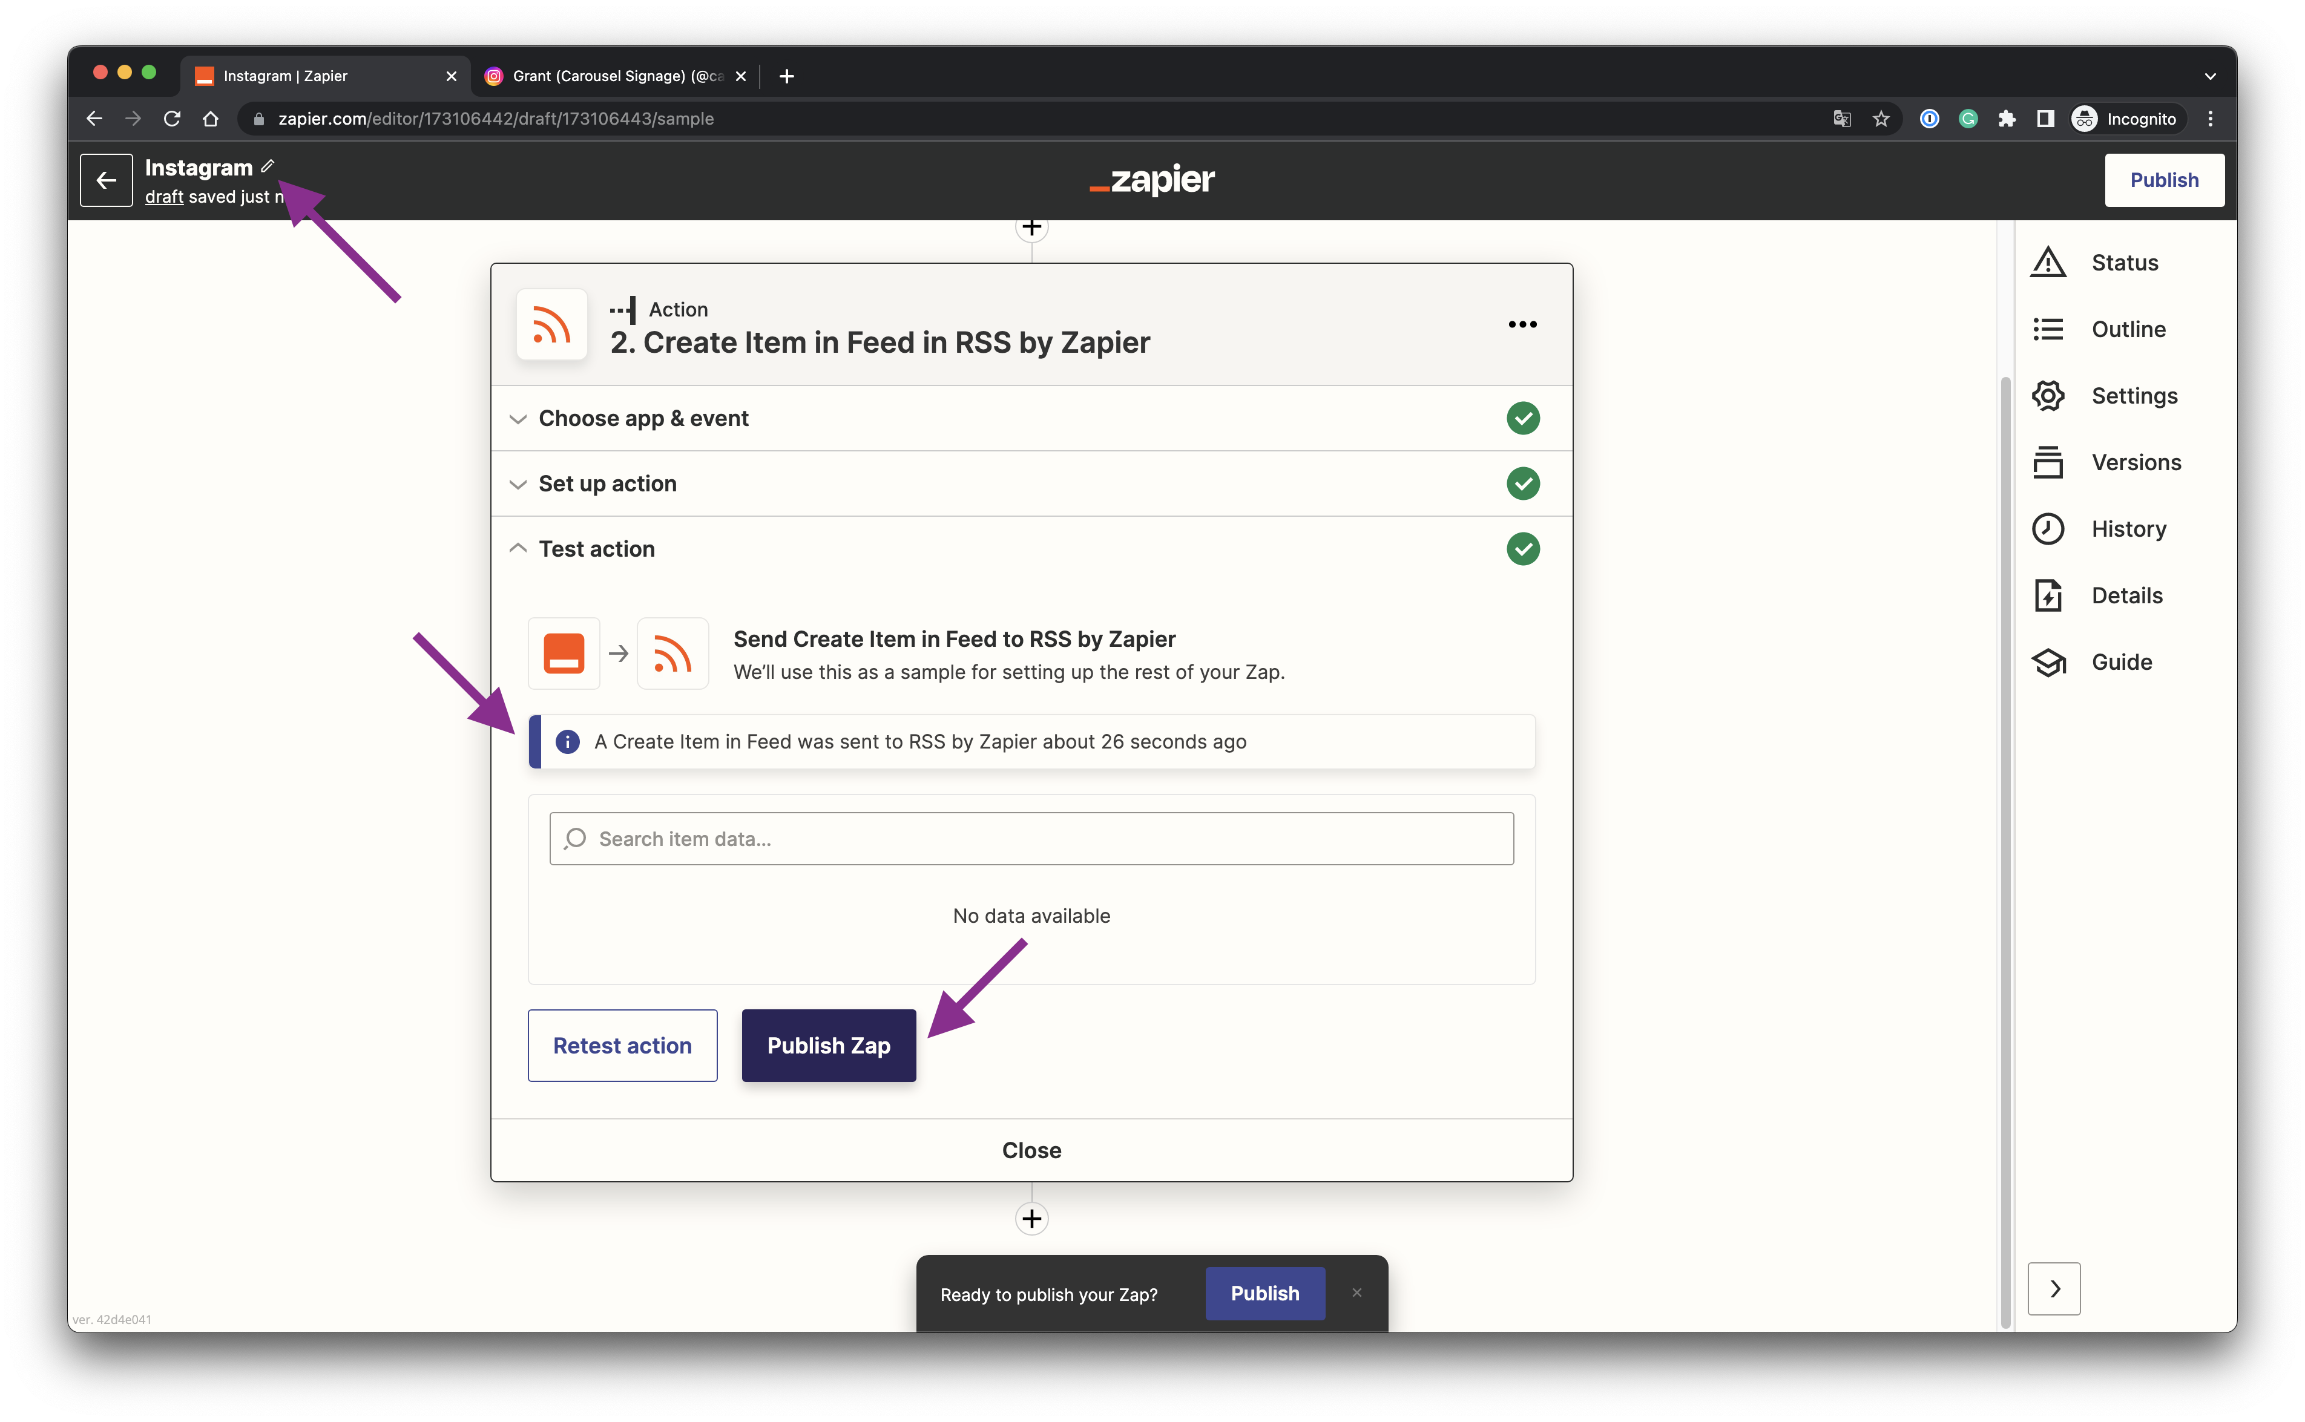Image resolution: width=2305 pixels, height=1422 pixels.
Task: Reload the page in browser toolbar
Action: (171, 119)
